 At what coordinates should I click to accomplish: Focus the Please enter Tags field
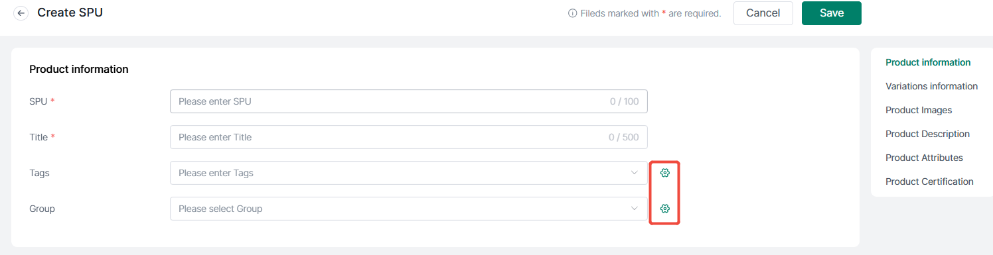[x=409, y=173]
